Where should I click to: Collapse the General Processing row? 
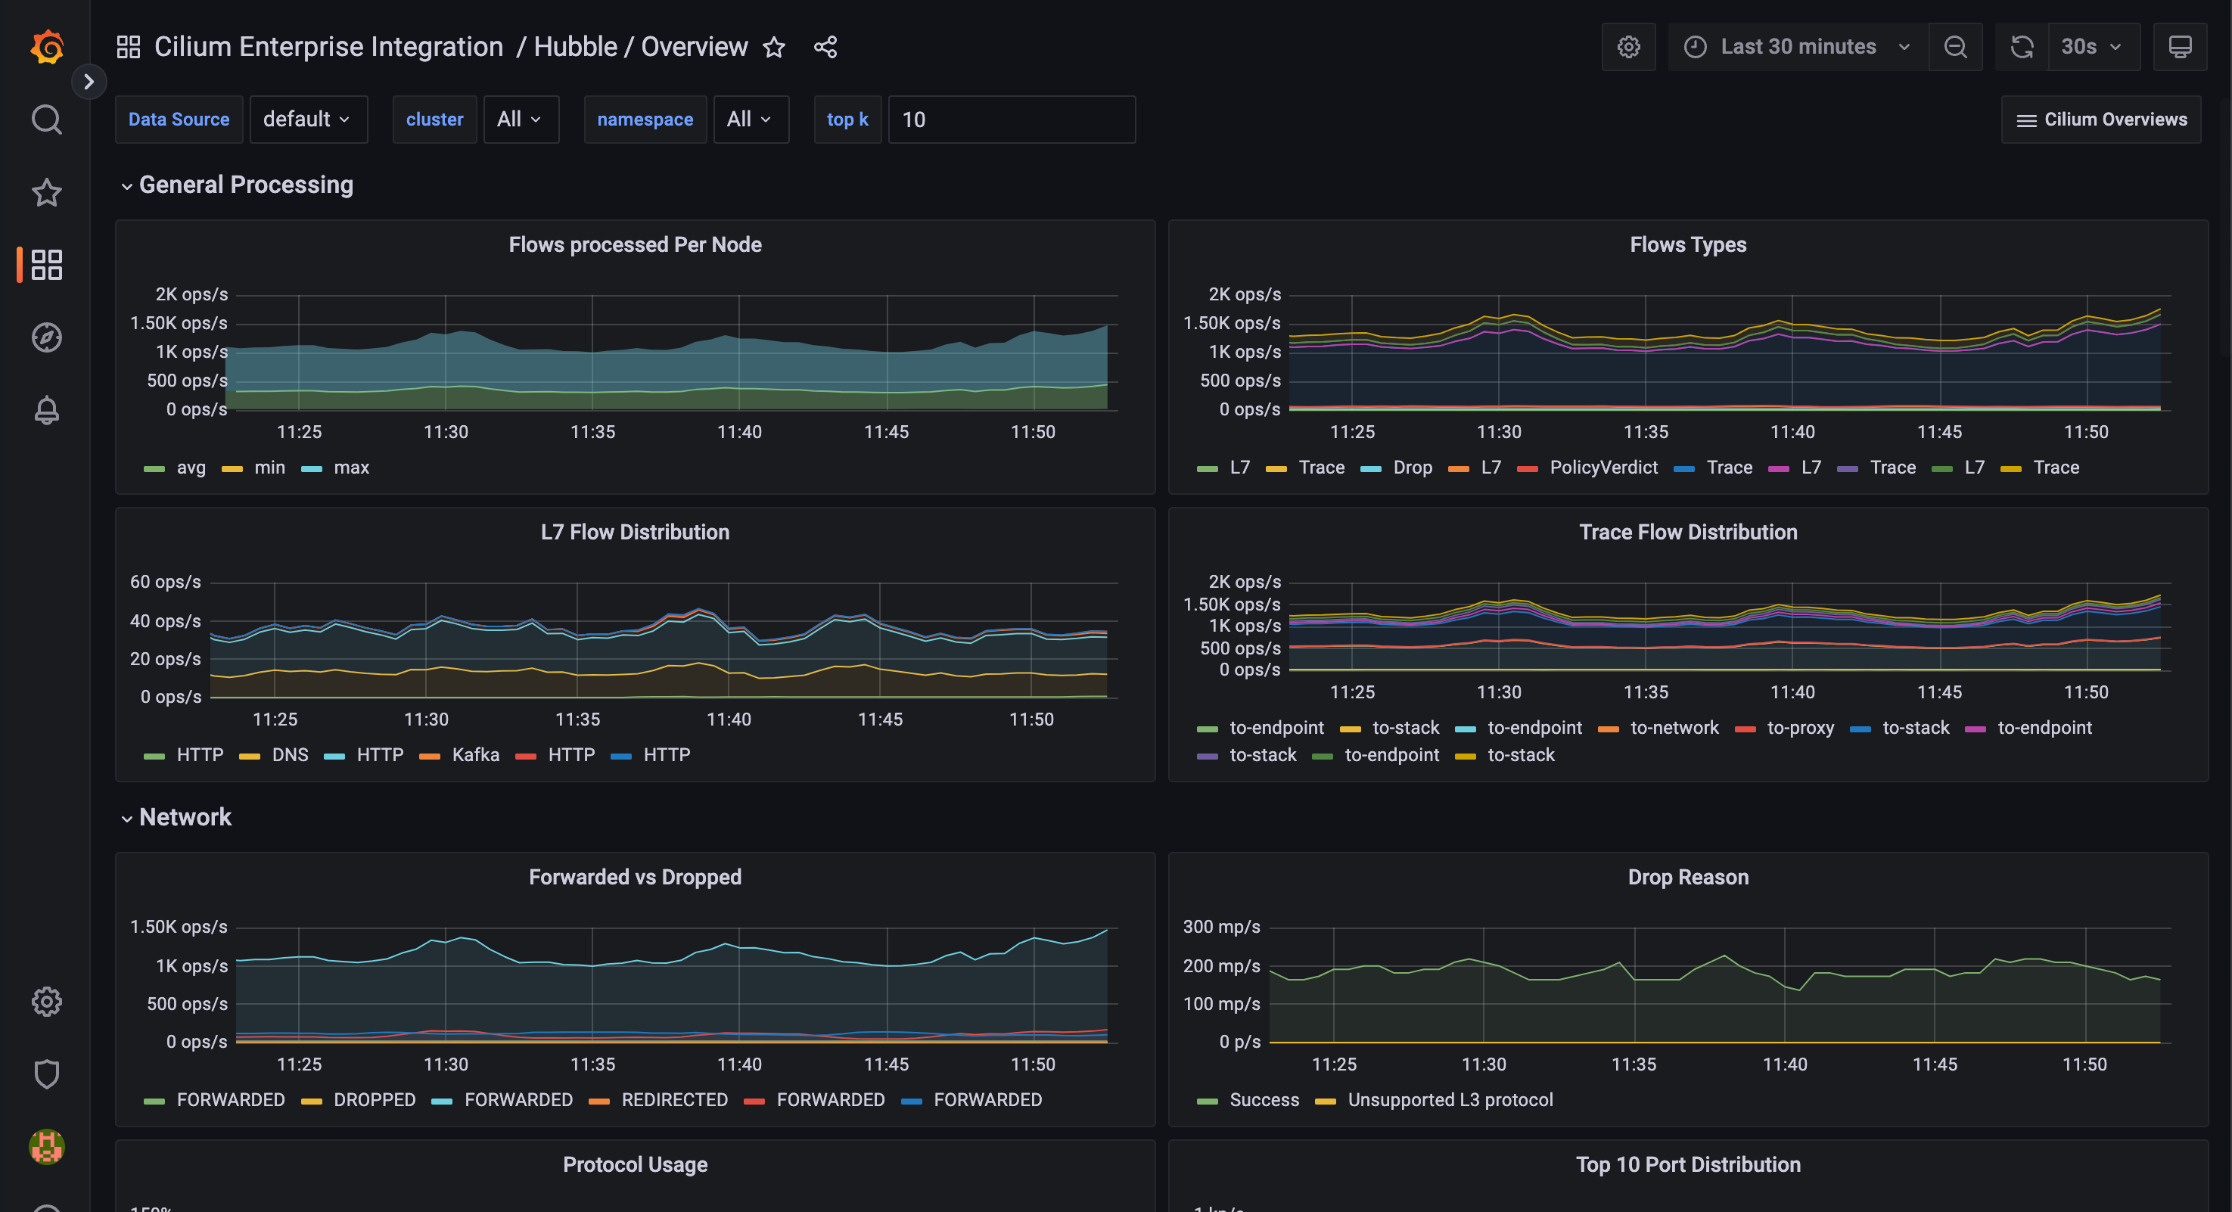[245, 185]
